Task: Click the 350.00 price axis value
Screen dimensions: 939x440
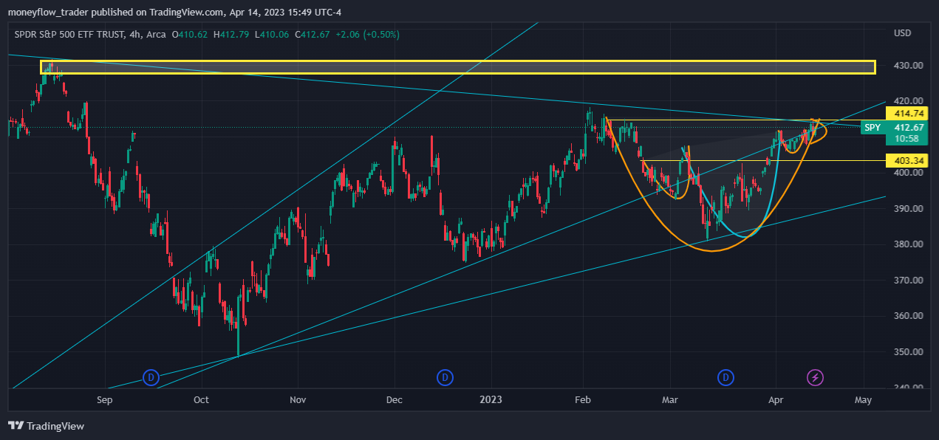Action: (x=908, y=351)
